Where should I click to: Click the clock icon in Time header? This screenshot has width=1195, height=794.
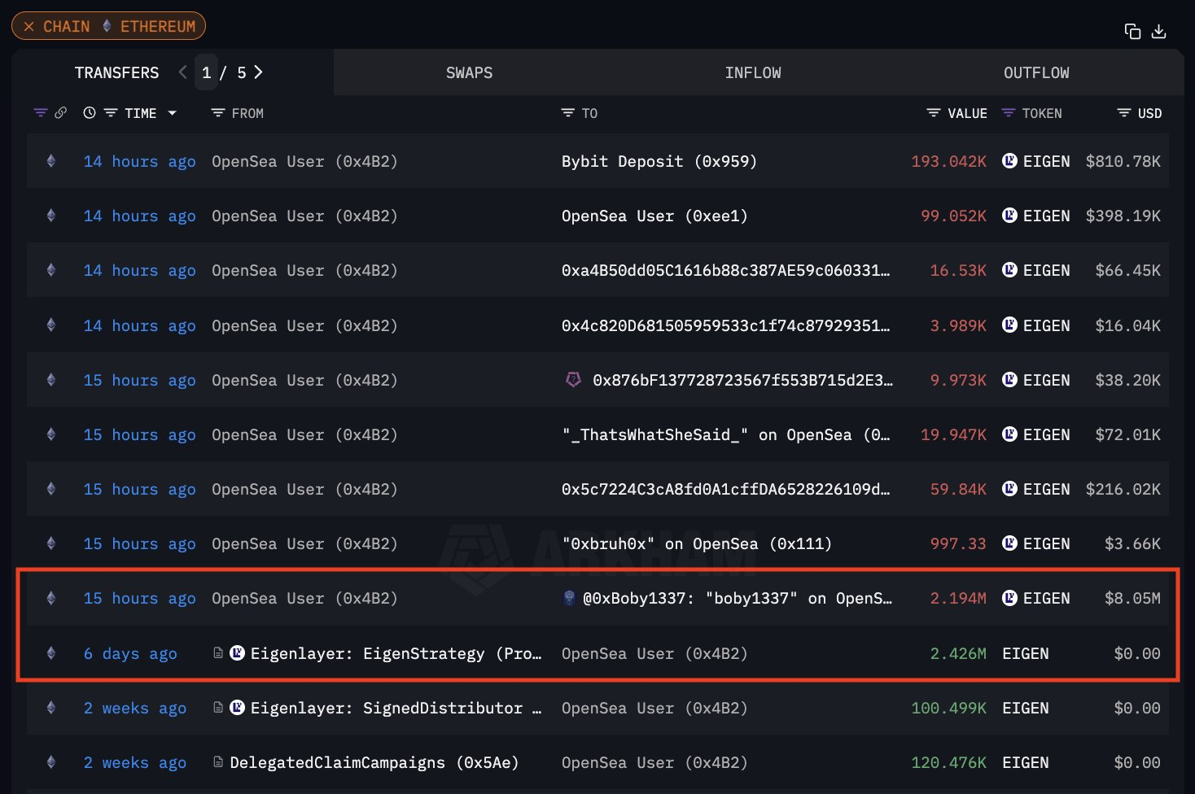click(x=90, y=113)
